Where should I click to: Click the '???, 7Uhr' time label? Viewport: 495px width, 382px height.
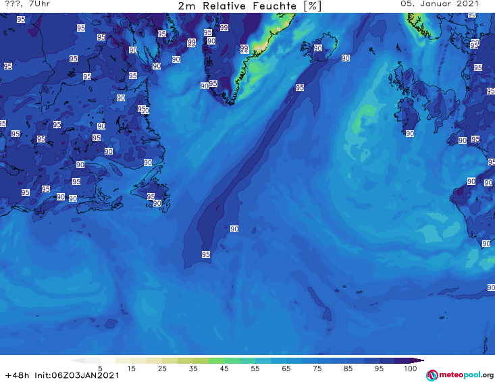[27, 4]
